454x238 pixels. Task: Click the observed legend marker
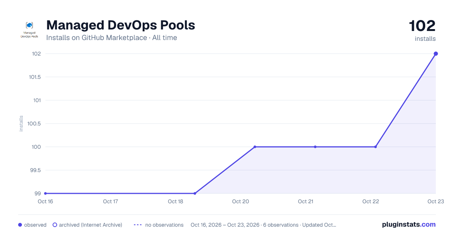pos(20,225)
